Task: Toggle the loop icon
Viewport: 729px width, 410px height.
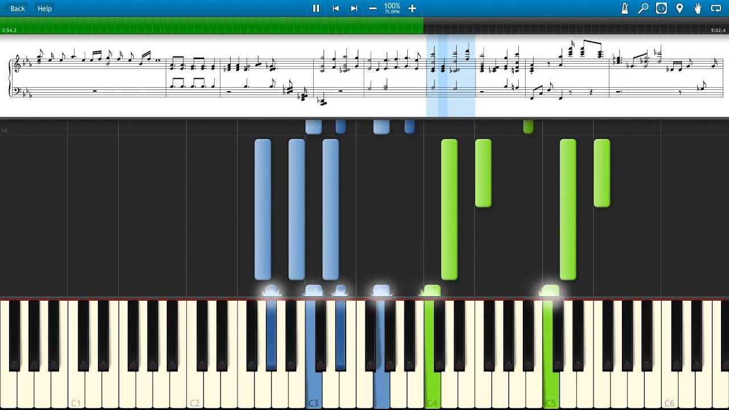Action: [x=716, y=9]
